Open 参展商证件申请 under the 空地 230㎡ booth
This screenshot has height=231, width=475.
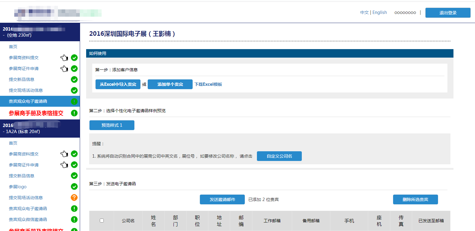(24, 69)
